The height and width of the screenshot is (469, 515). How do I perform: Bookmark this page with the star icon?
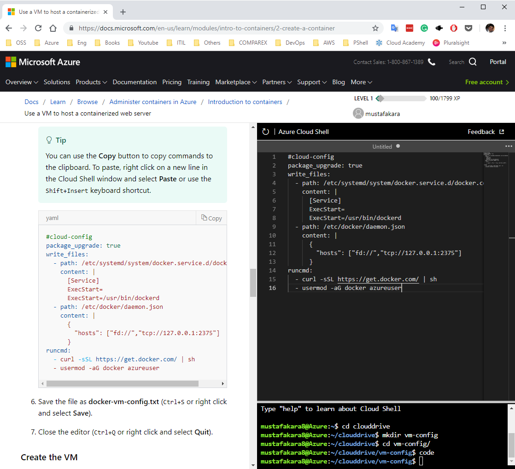[375, 28]
